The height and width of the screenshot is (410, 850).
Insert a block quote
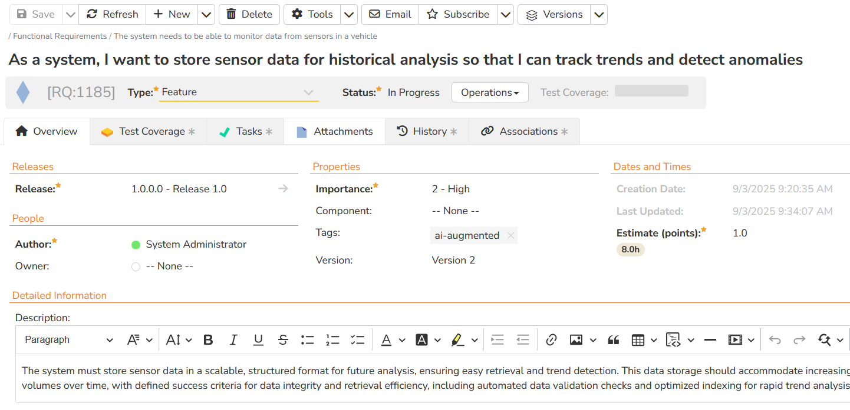614,340
